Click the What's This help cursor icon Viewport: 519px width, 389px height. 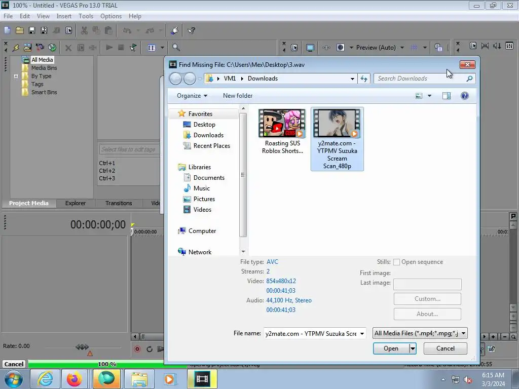tap(191, 31)
